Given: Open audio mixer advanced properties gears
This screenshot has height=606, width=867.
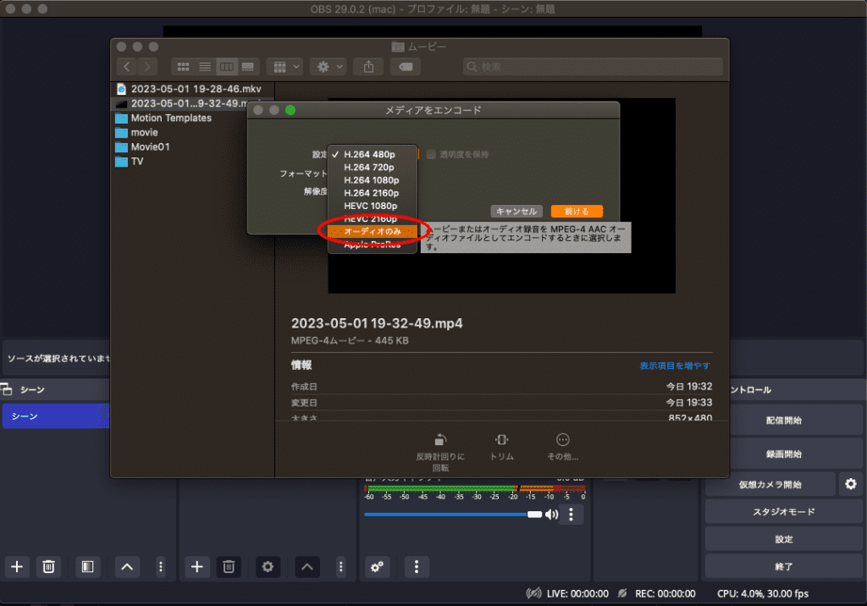Looking at the screenshot, I should point(378,567).
